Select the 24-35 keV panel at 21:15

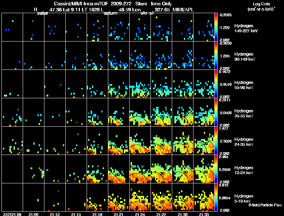[x=76, y=140]
